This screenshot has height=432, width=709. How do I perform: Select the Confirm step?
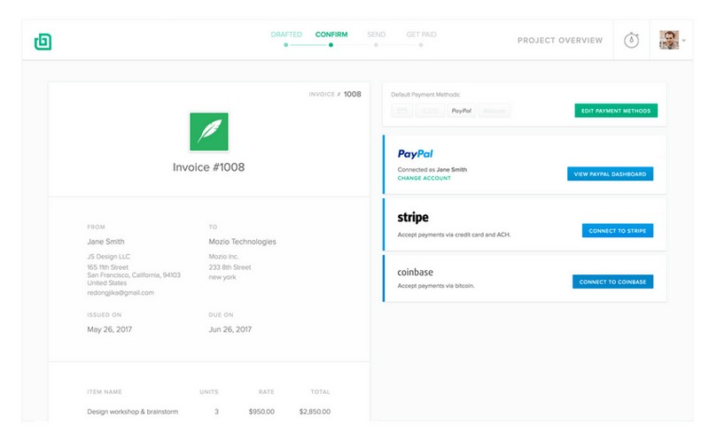[x=331, y=35]
